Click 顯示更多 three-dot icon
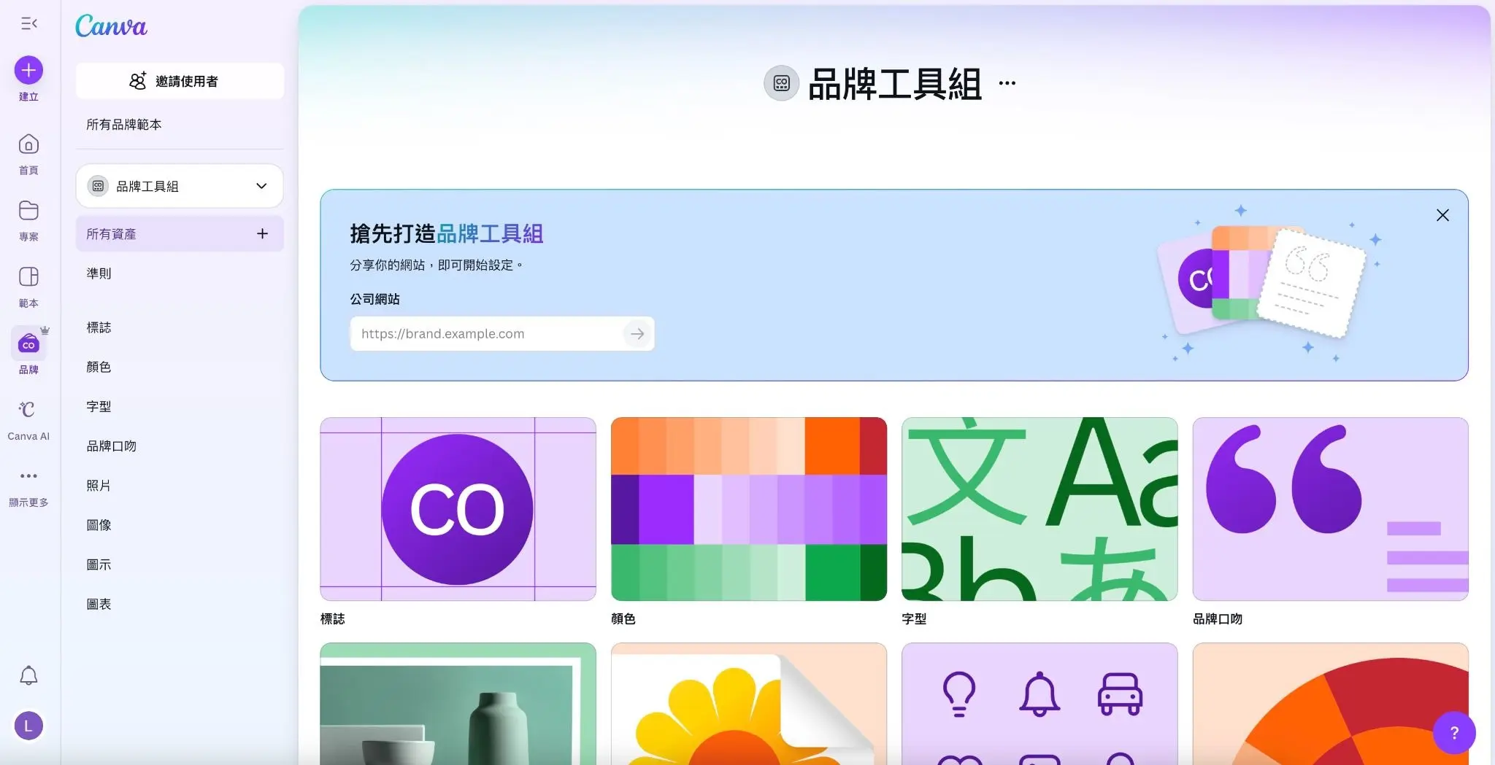Screen dimensions: 1495x765 28,476
